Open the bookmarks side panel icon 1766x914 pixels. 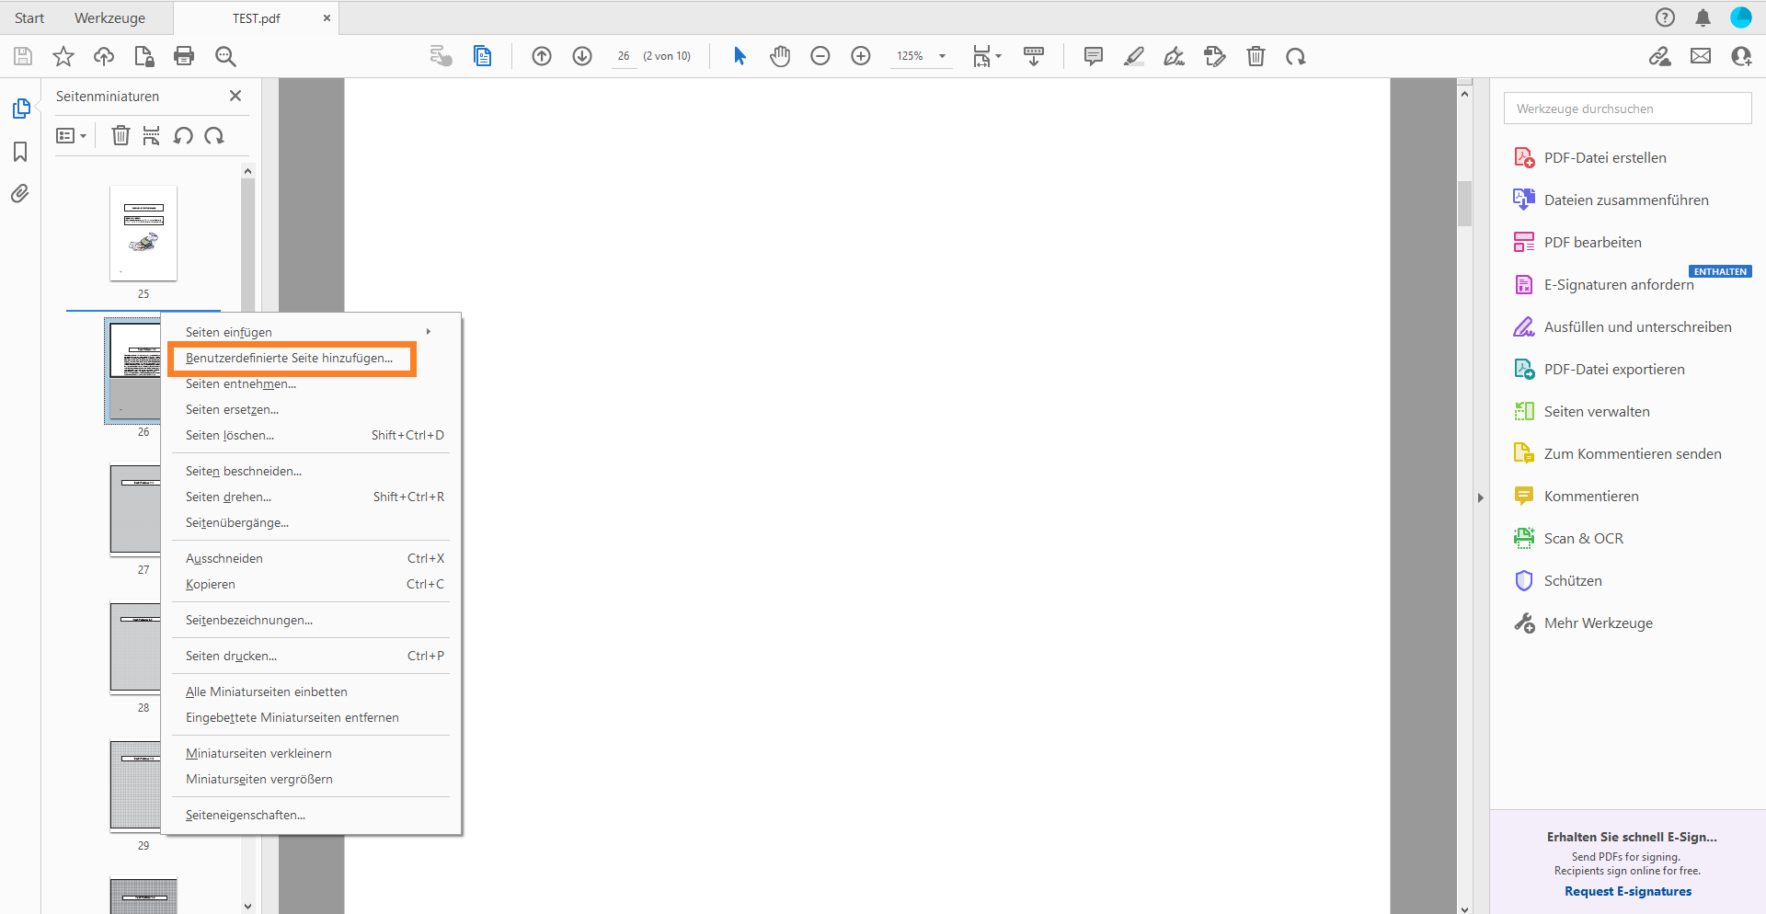pos(20,152)
